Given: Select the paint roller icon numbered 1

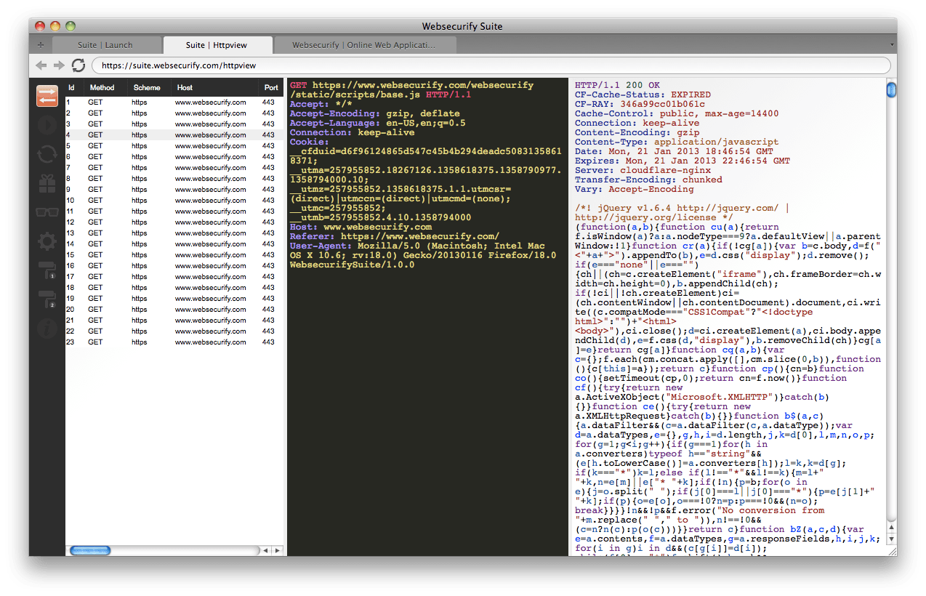Looking at the screenshot, I should point(47,270).
